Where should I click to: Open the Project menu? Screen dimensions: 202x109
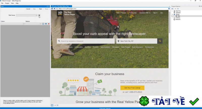(7, 3)
